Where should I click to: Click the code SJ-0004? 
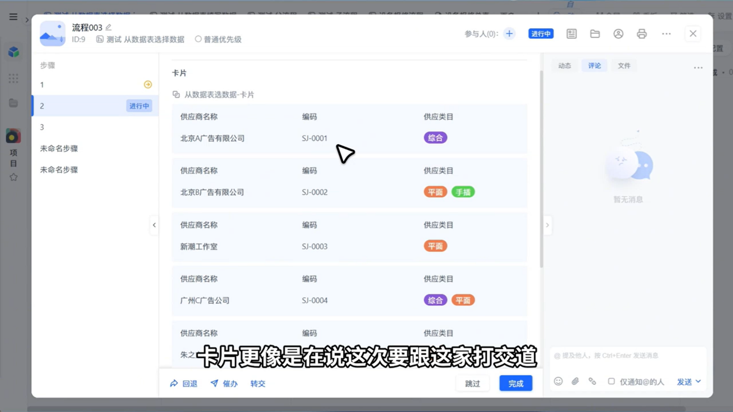(x=315, y=301)
